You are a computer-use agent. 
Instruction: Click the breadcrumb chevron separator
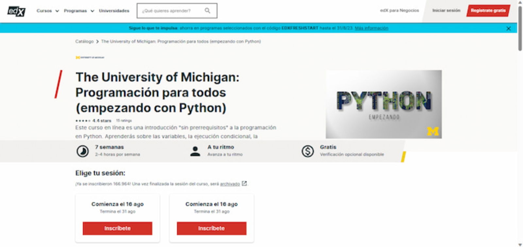(97, 42)
